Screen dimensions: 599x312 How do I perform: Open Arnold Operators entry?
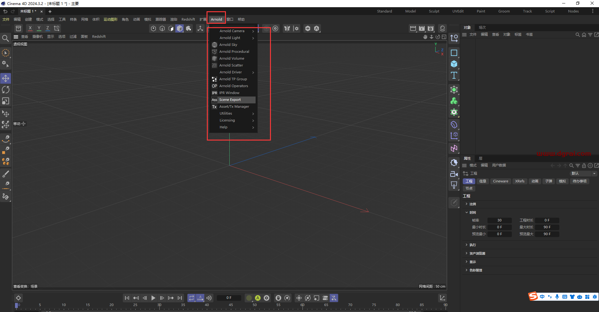point(233,86)
